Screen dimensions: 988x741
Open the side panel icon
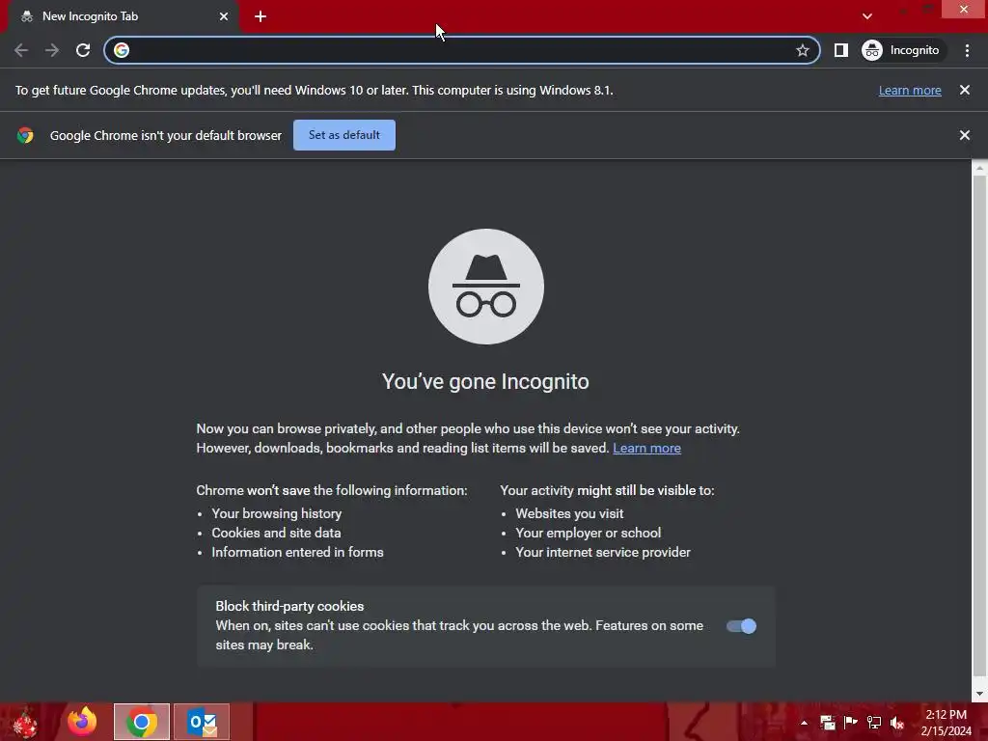pyautogui.click(x=840, y=50)
